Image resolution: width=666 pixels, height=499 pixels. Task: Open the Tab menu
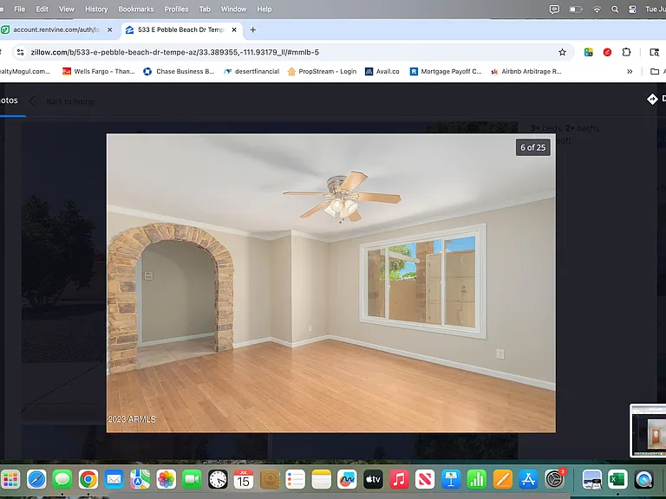pos(205,9)
